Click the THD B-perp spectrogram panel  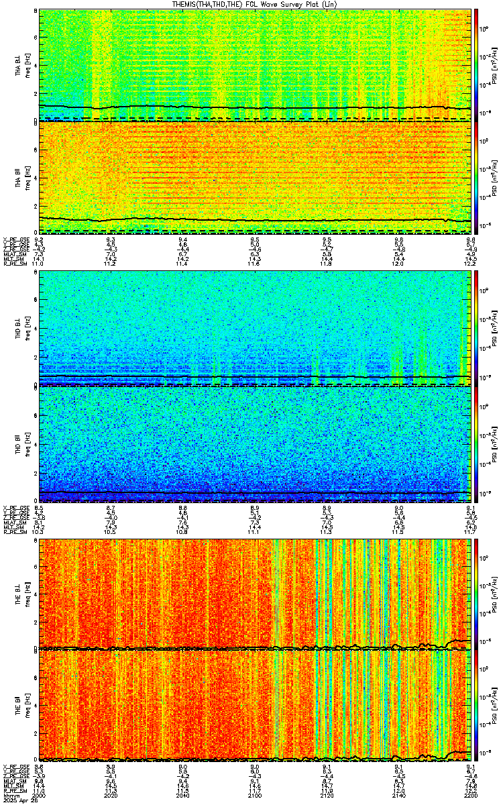pos(255,328)
